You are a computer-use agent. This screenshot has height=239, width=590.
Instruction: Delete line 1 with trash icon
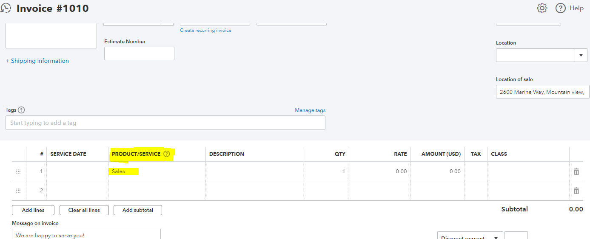click(576, 172)
